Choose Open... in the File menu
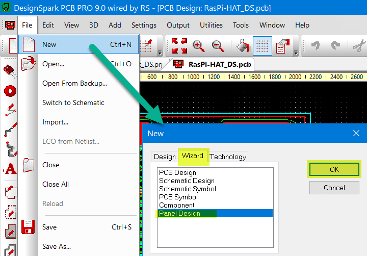Viewport: 367px width, 256px height. (x=78, y=64)
